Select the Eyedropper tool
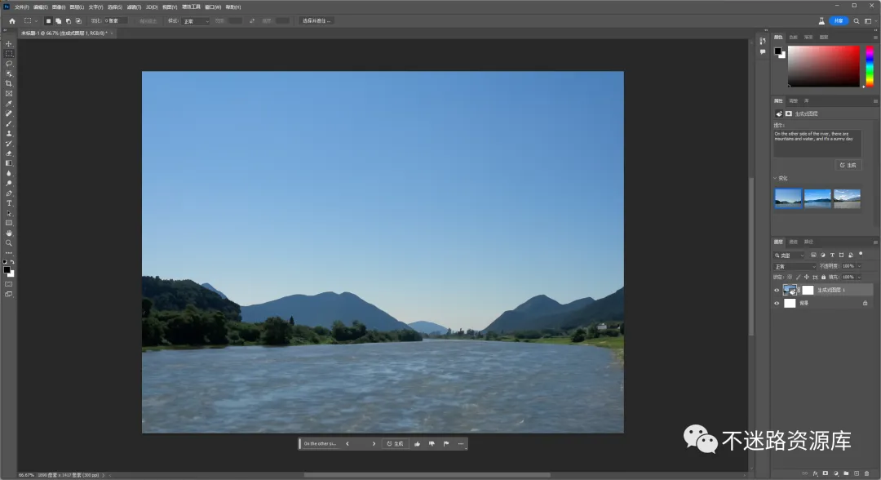The width and height of the screenshot is (881, 480). (8, 104)
